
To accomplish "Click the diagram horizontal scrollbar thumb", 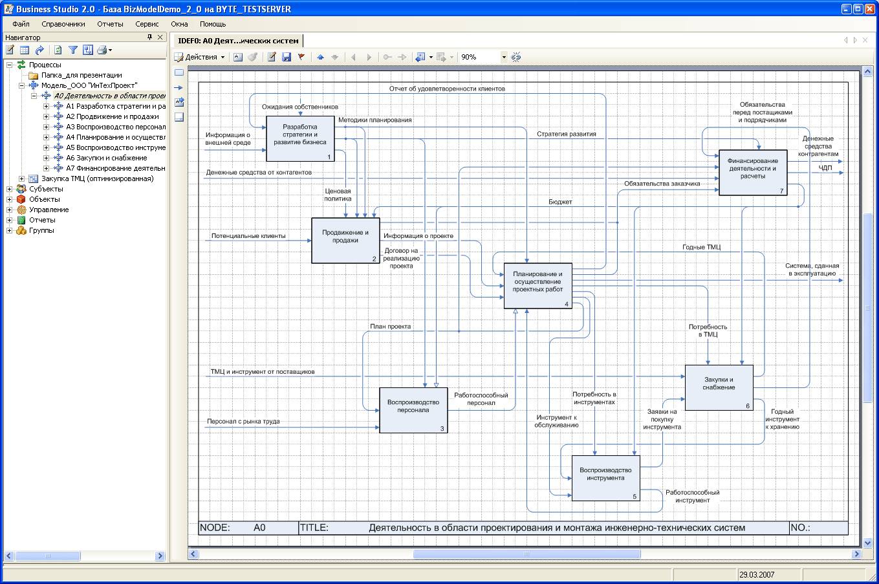I will coord(526,554).
